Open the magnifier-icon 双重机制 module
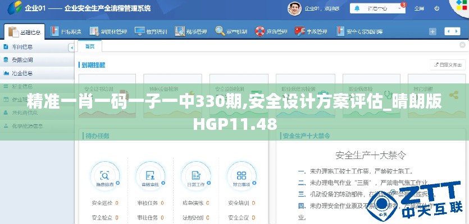 231,31
